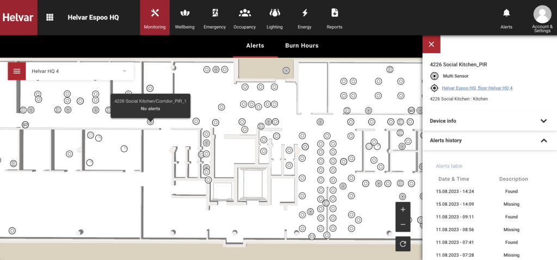Switch to the Burn Hours tab
557x260 pixels.
point(301,46)
